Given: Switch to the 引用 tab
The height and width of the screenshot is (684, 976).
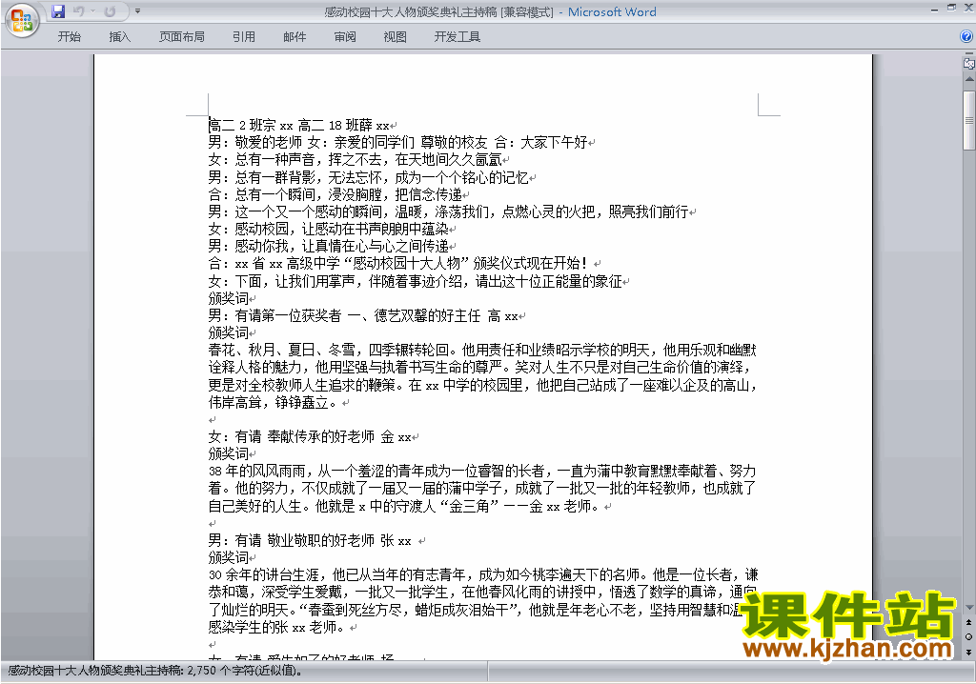Looking at the screenshot, I should point(243,37).
